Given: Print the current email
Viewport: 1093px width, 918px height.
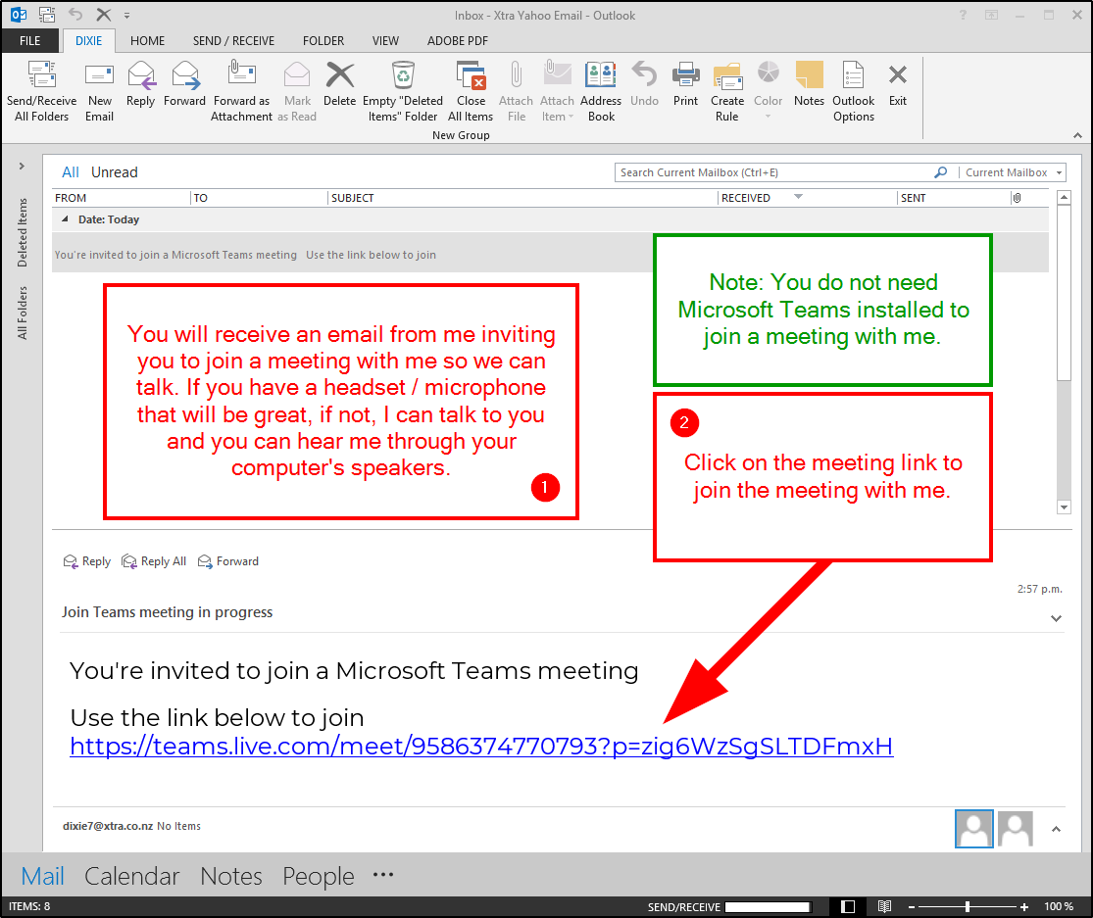Looking at the screenshot, I should (x=686, y=84).
